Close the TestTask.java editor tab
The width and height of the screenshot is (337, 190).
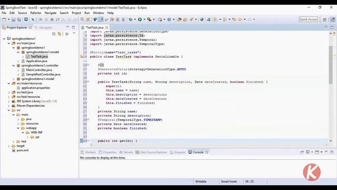point(106,27)
